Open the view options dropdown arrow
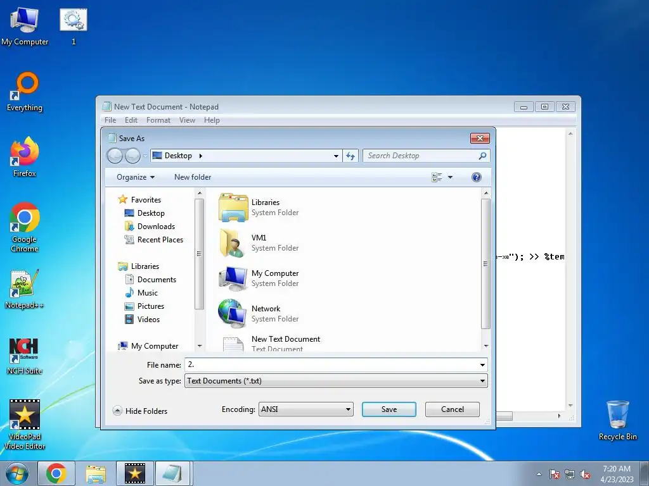The image size is (649, 486). point(451,177)
